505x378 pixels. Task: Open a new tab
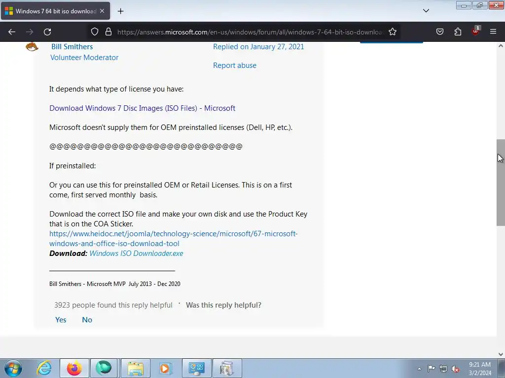pos(120,11)
